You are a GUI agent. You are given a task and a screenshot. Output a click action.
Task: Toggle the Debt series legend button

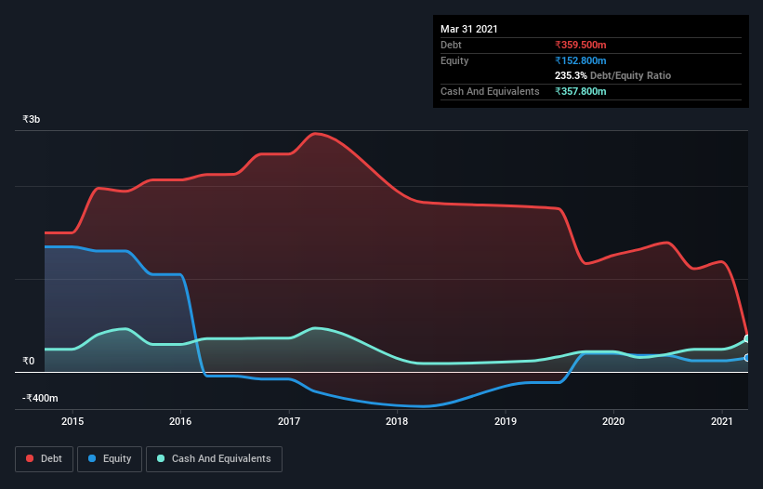pos(44,459)
